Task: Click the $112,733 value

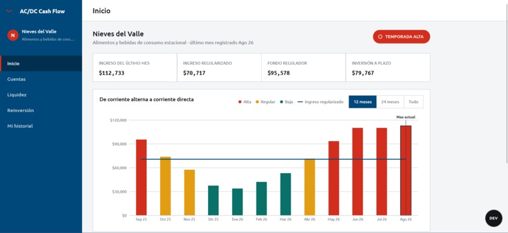Action: point(112,73)
